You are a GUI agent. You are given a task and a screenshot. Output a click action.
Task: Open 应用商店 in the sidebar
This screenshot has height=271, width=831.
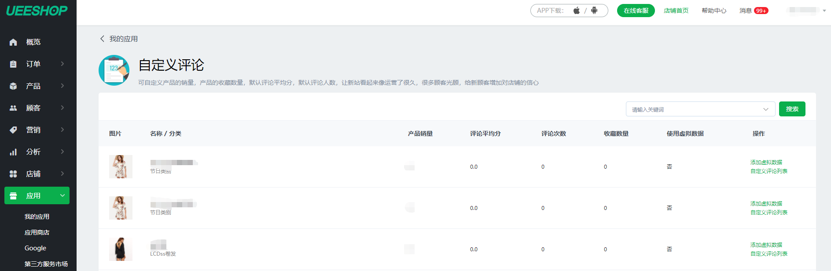[37, 232]
